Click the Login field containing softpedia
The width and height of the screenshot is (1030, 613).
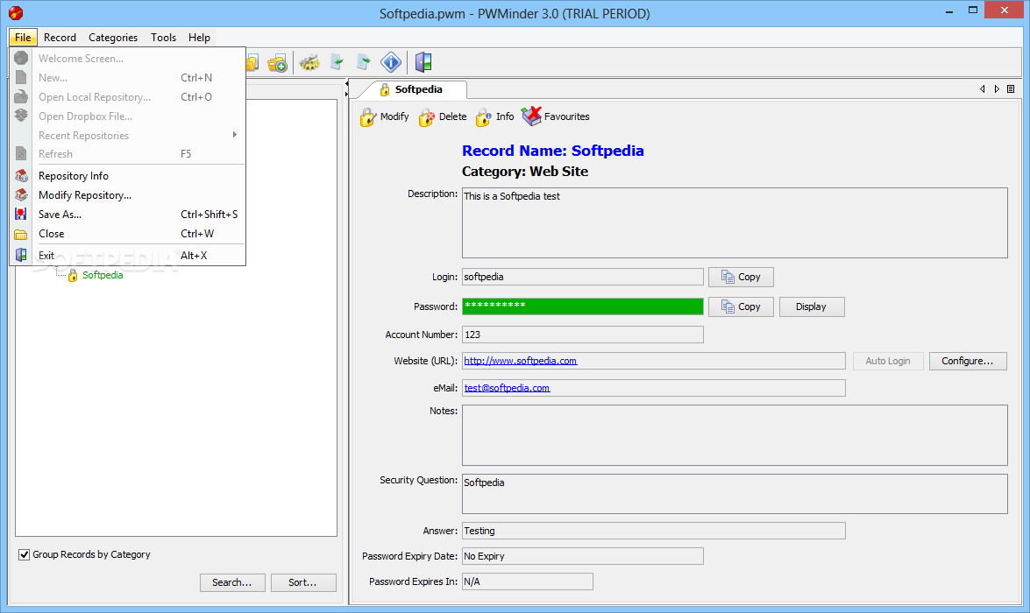583,277
